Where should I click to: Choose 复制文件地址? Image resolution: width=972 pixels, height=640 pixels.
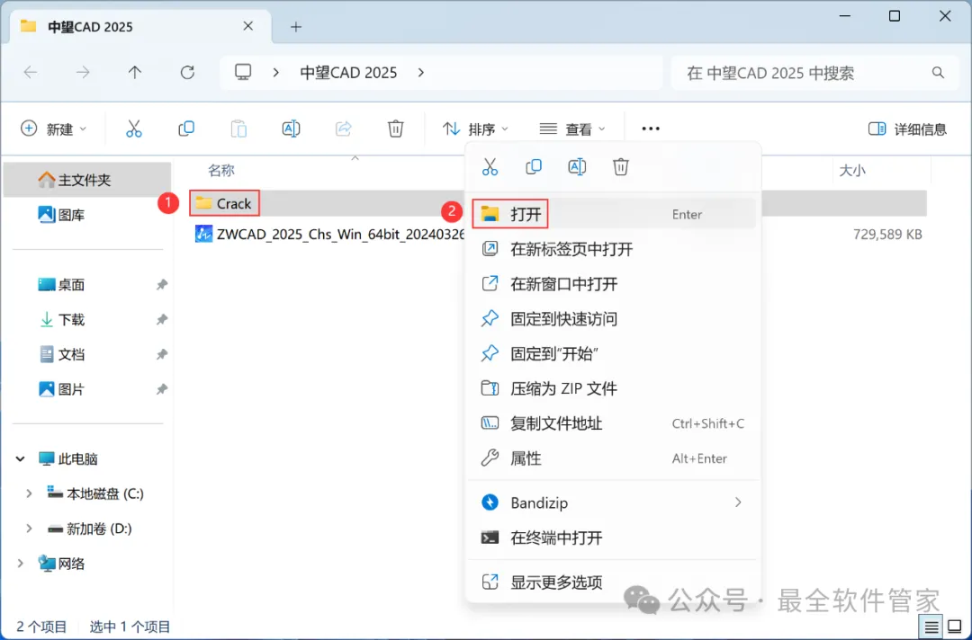point(613,423)
